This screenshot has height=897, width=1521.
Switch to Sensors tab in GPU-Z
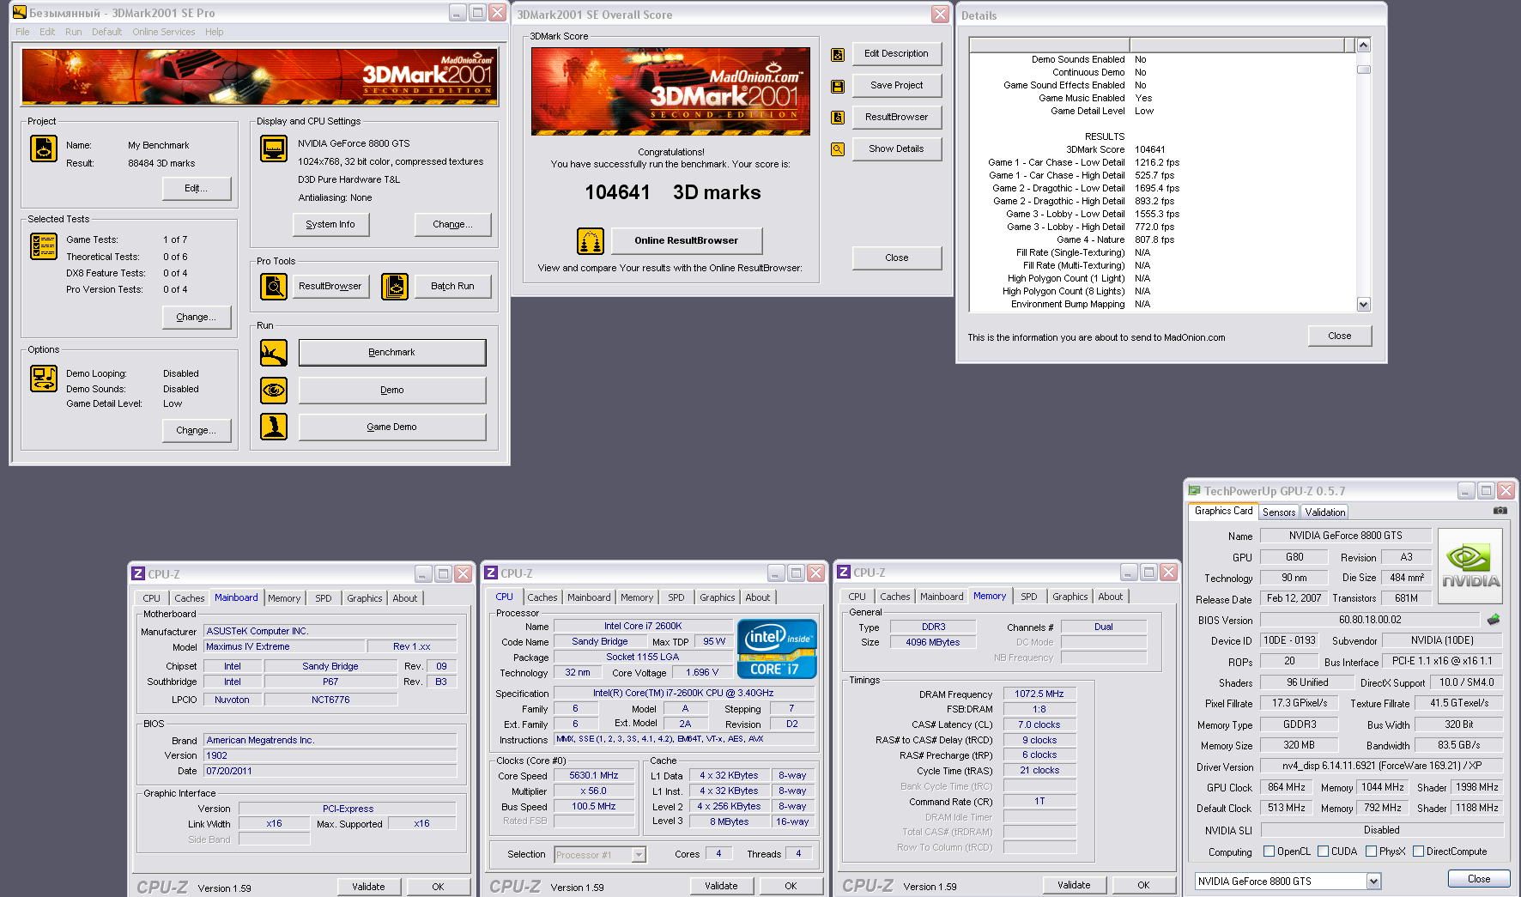tap(1279, 512)
